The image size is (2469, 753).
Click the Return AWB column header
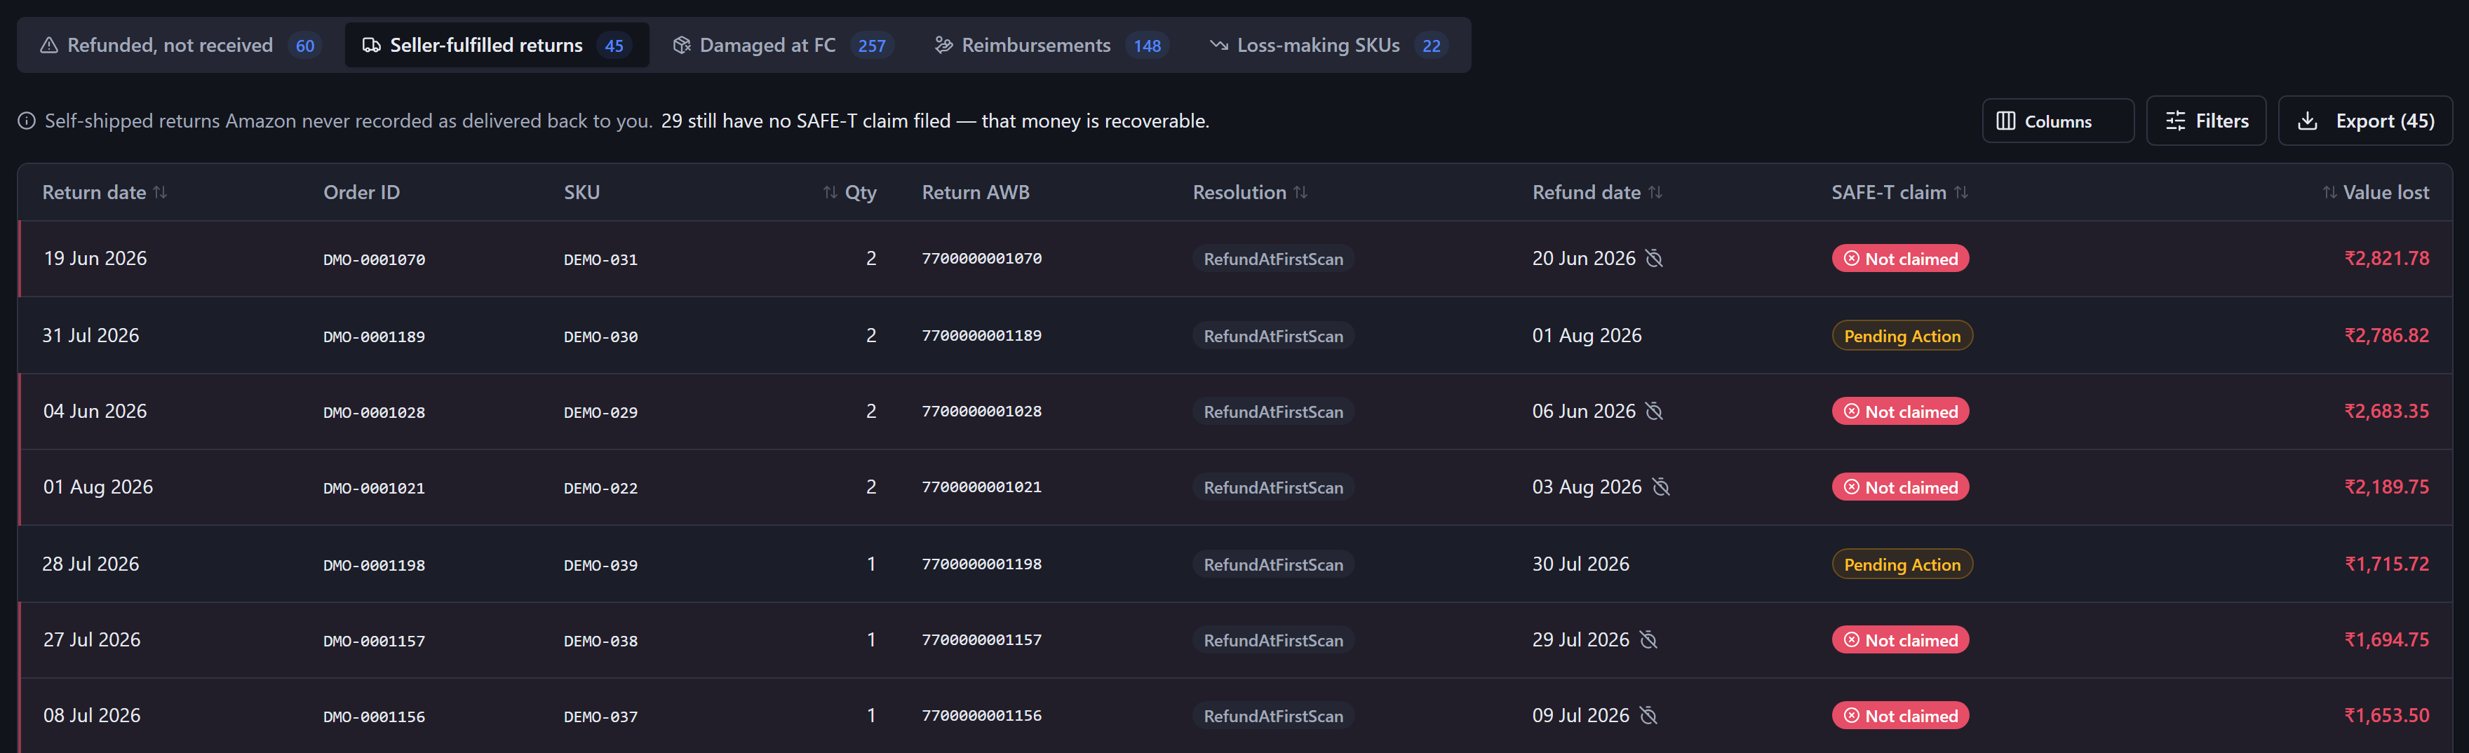coord(976,193)
